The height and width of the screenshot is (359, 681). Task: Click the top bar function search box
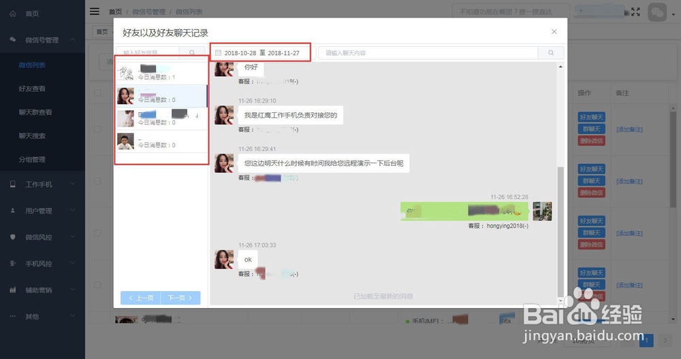tap(511, 12)
